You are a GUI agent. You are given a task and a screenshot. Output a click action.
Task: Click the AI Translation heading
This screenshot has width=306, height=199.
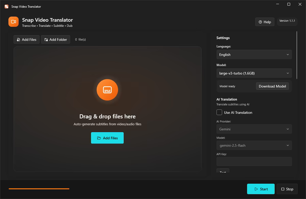[227, 99]
